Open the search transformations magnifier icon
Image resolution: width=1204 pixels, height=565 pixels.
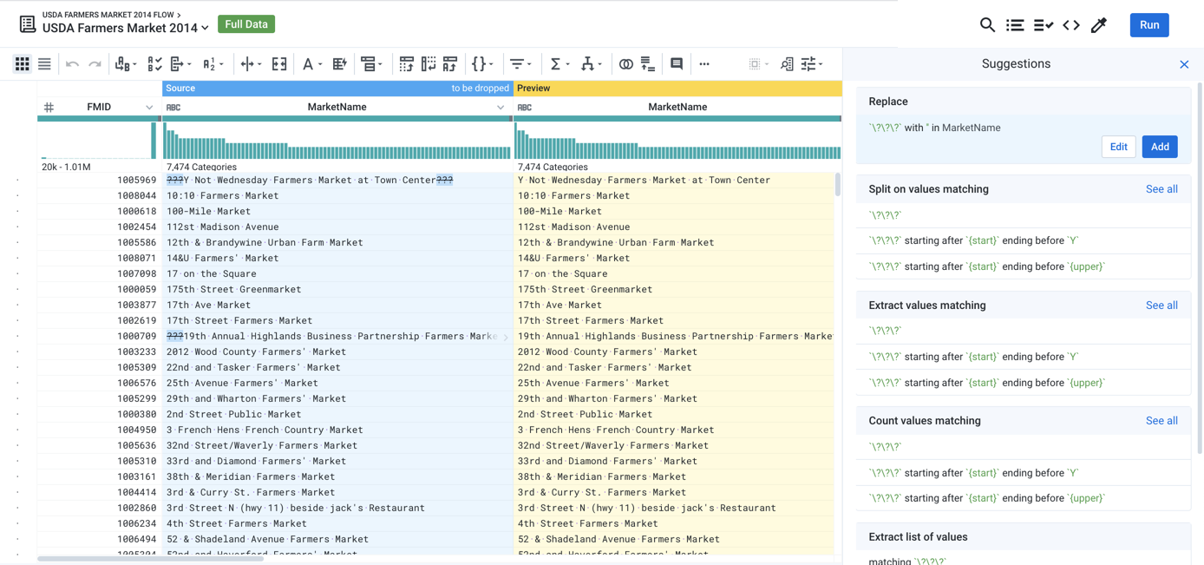pos(987,25)
